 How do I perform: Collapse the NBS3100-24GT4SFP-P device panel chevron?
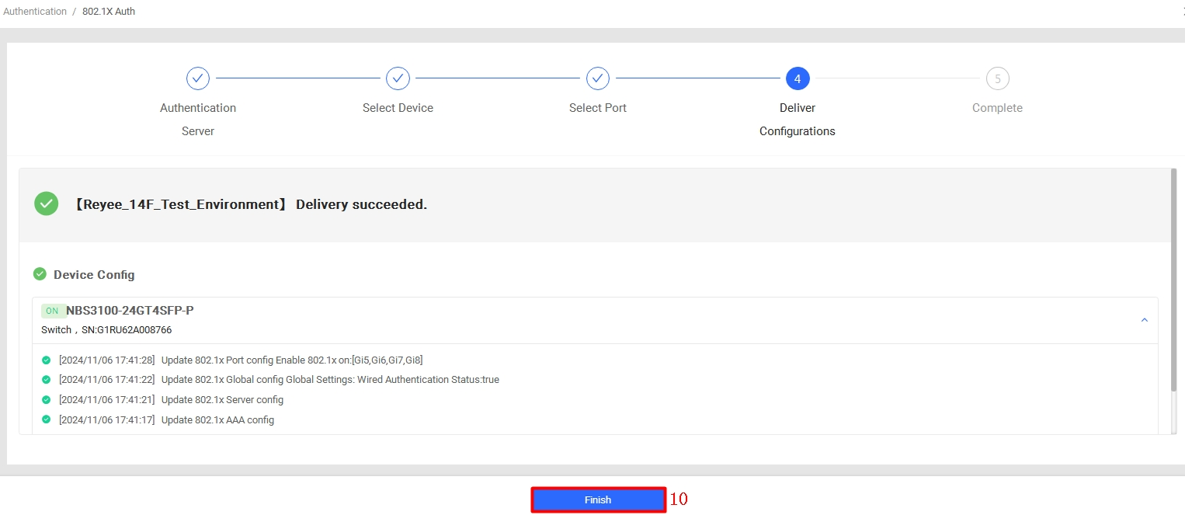pyautogui.click(x=1144, y=320)
